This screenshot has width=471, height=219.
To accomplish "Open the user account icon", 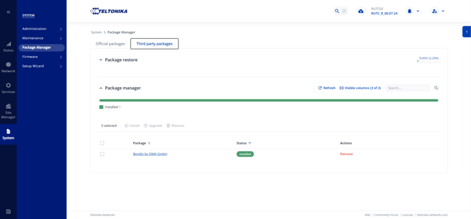I will point(434,11).
